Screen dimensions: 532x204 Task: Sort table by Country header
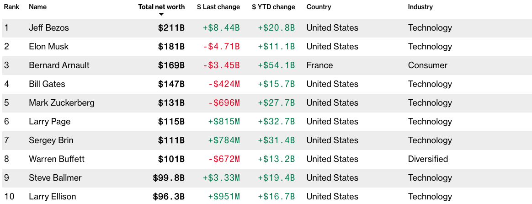[319, 7]
